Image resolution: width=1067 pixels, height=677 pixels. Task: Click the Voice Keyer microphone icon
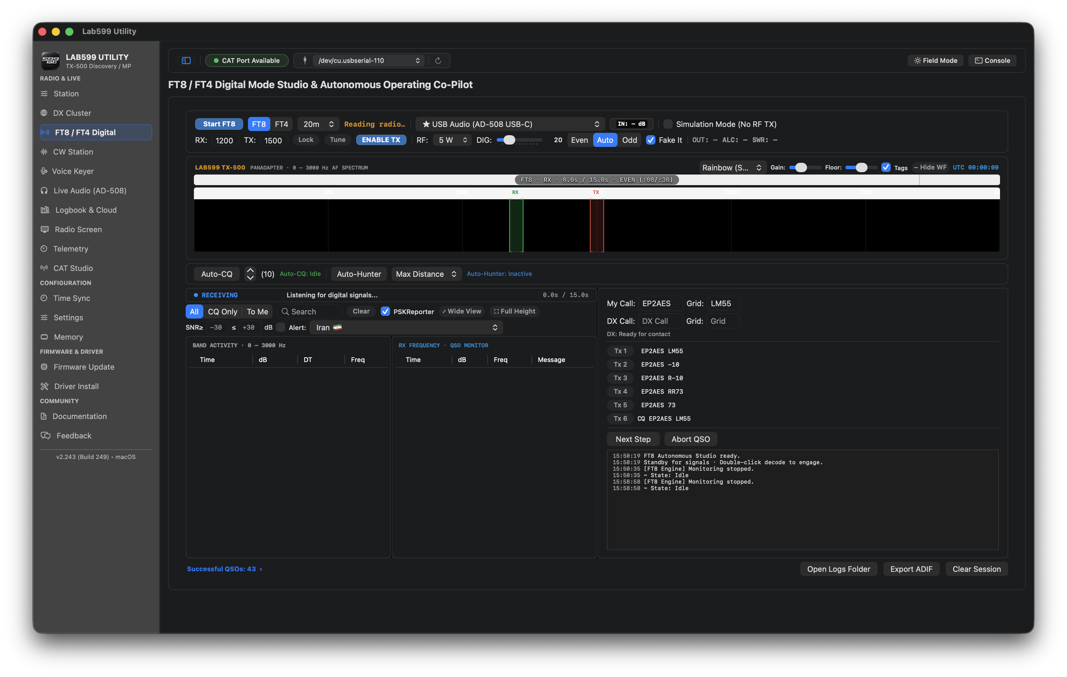coord(44,171)
